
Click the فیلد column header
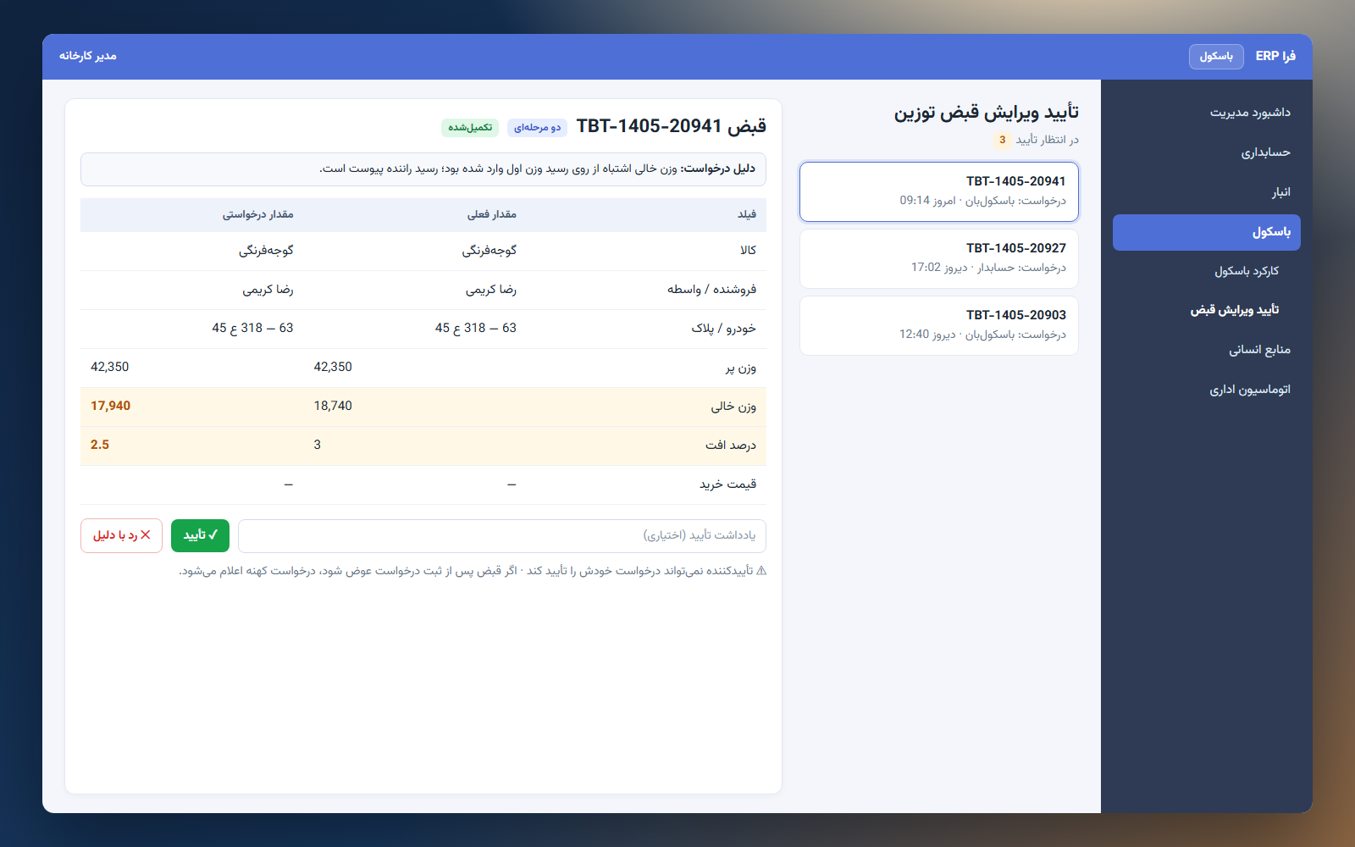[x=747, y=214]
